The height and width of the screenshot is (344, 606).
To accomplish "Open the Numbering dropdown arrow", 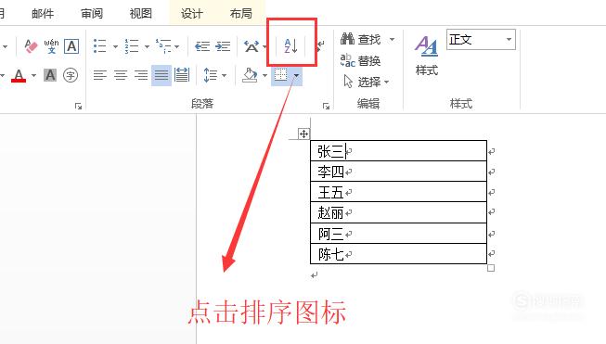I will tap(147, 46).
